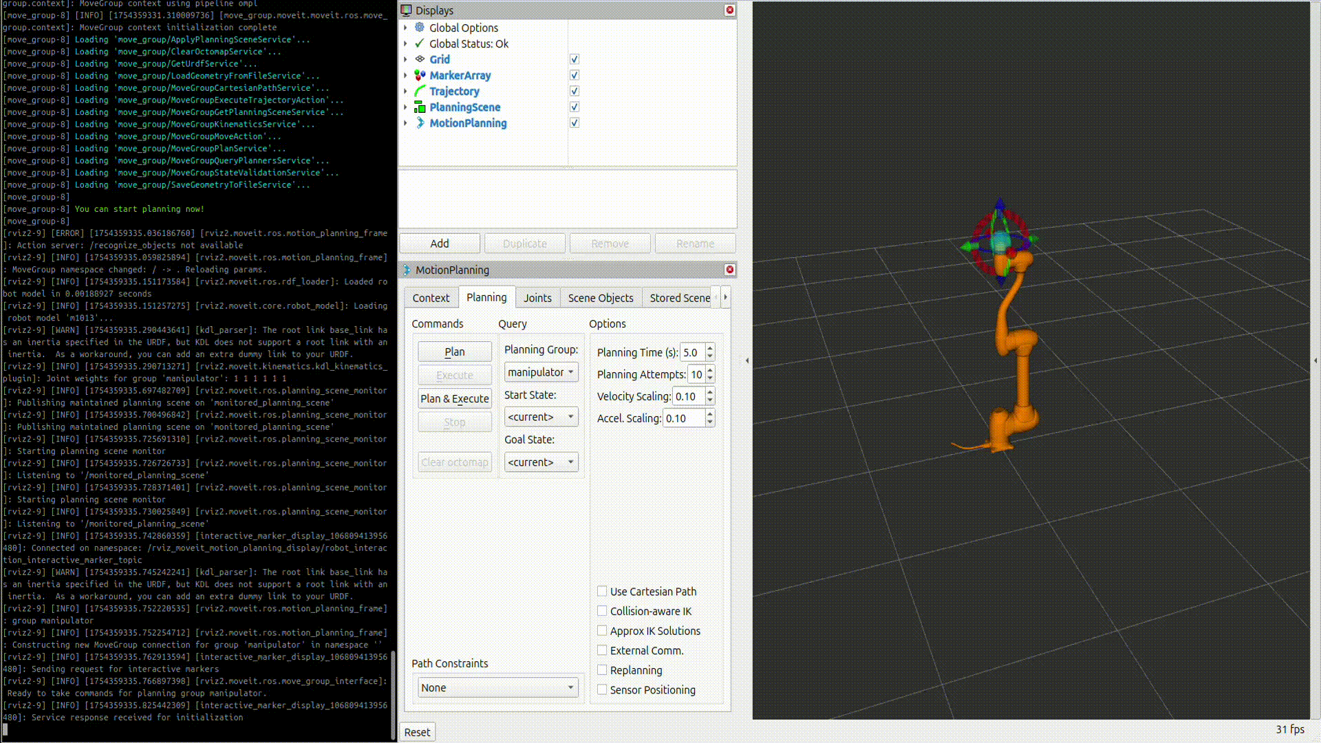Increase Accel. Scaling with up arrow
Image resolution: width=1321 pixels, height=743 pixels.
(710, 414)
